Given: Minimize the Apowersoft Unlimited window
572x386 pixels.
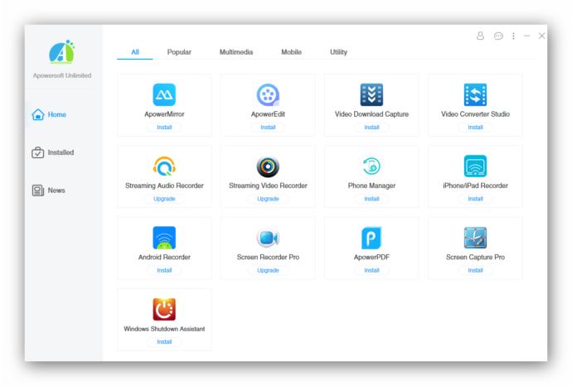Looking at the screenshot, I should 526,36.
